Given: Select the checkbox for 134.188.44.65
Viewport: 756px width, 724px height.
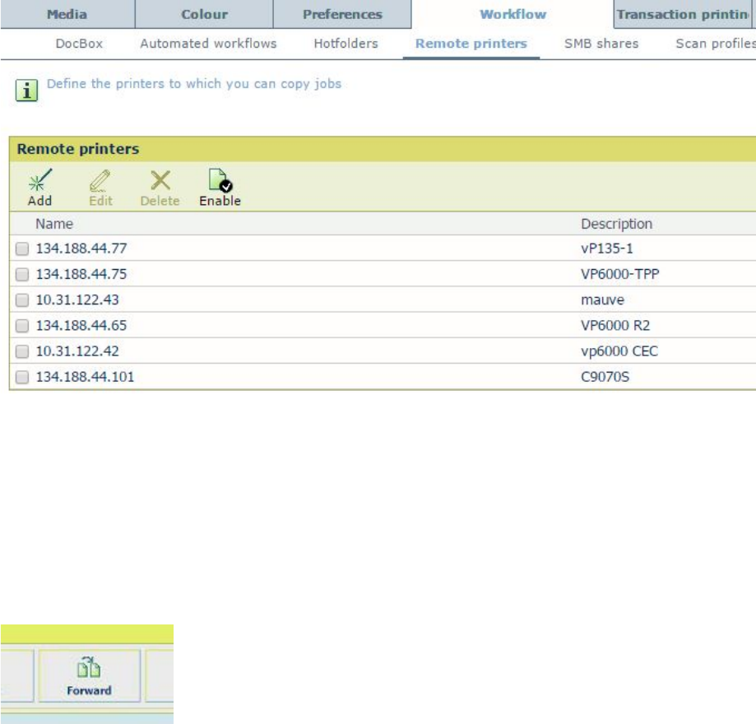Looking at the screenshot, I should (21, 326).
